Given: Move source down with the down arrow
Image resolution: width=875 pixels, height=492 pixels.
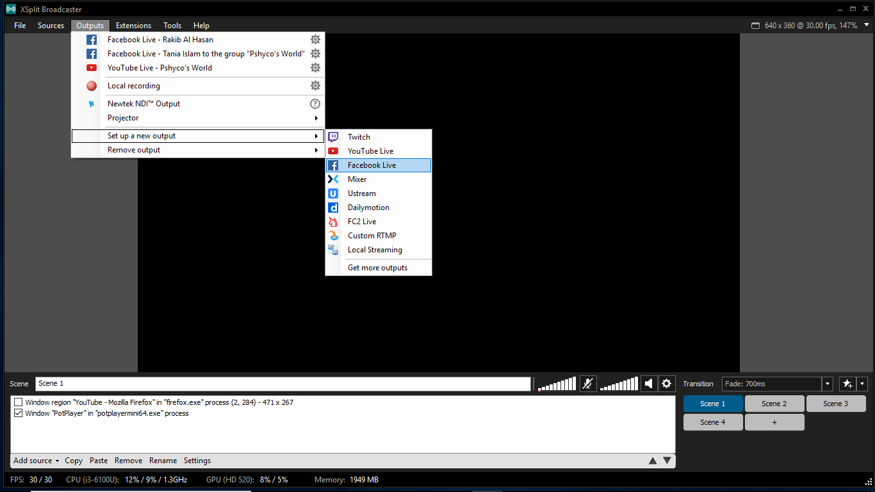Looking at the screenshot, I should click(x=667, y=461).
